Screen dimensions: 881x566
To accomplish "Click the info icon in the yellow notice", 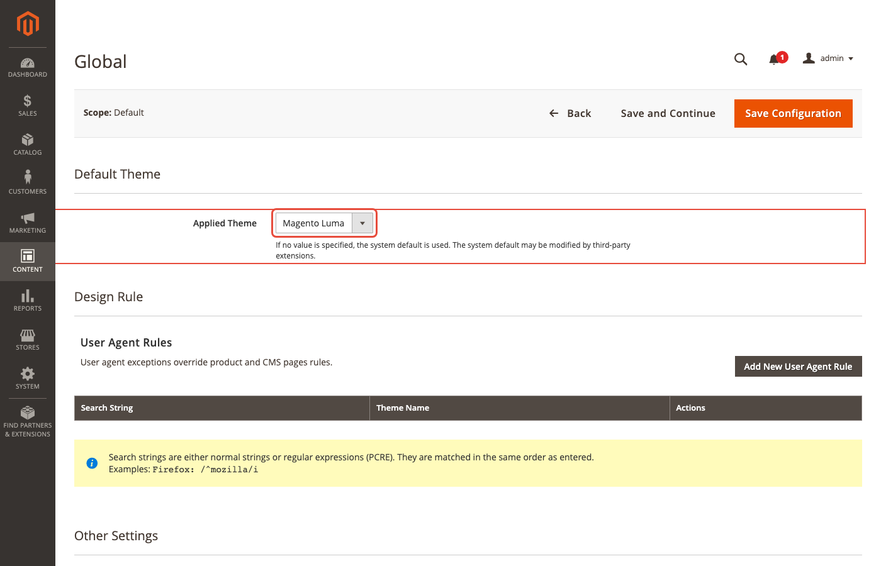I will coord(92,463).
